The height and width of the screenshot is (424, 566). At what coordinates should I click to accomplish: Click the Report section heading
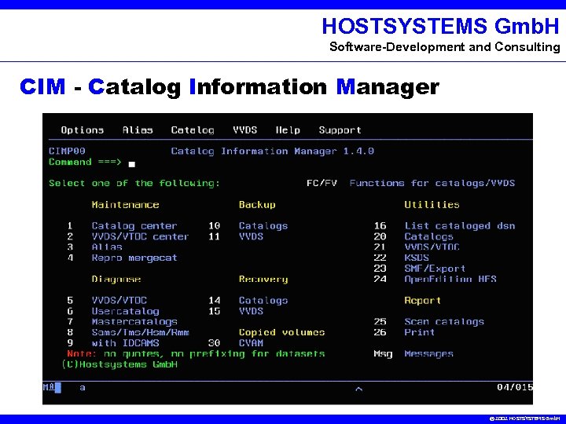423,301
